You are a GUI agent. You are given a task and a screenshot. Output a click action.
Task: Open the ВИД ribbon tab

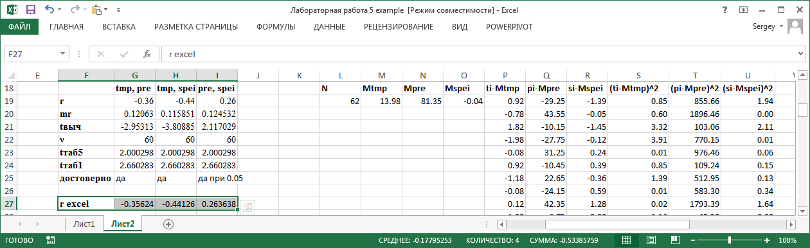pyautogui.click(x=460, y=27)
